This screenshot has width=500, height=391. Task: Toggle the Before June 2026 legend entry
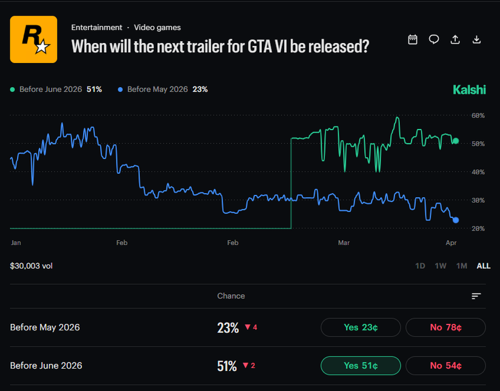52,89
